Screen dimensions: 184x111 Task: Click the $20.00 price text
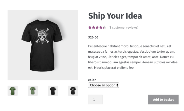tap(93, 38)
